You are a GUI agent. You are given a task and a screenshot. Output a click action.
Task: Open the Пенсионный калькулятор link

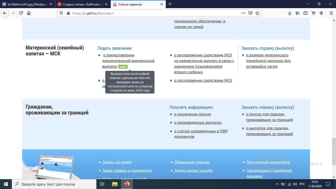point(268,162)
